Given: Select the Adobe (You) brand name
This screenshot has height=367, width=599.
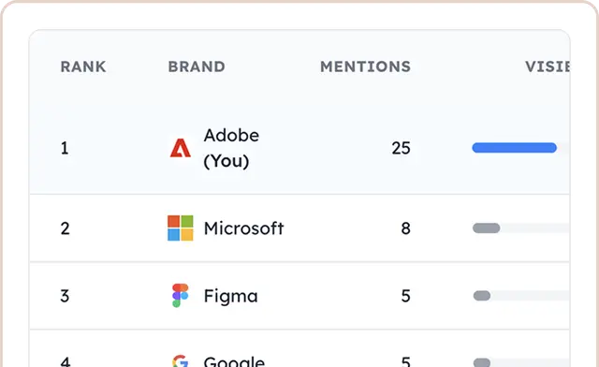Looking at the screenshot, I should 231,148.
